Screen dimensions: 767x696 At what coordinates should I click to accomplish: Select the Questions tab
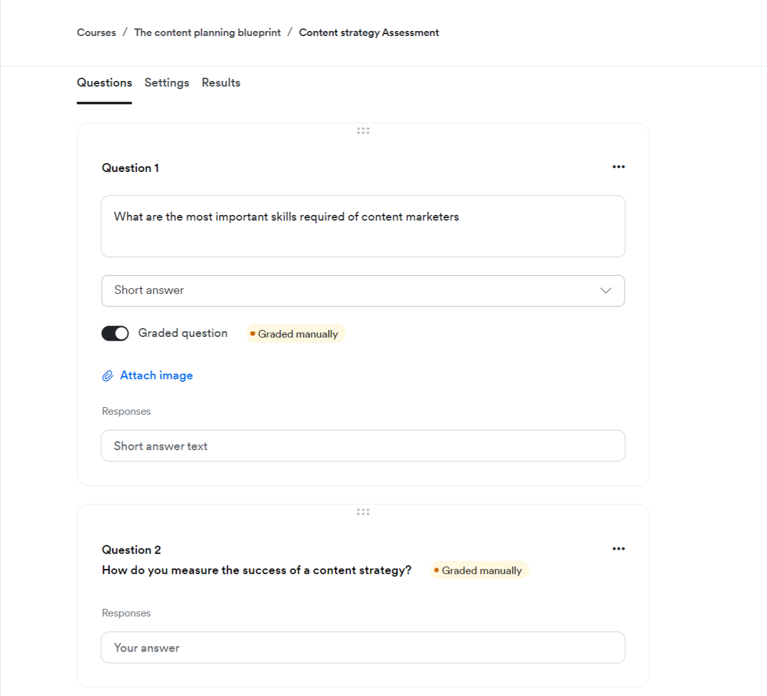[104, 83]
